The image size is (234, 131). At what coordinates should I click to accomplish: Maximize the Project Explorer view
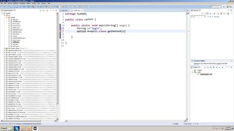click(56, 11)
